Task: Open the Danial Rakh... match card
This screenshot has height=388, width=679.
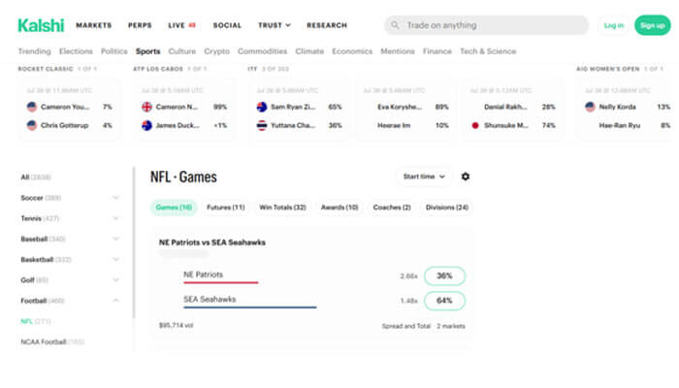Action: [x=513, y=110]
